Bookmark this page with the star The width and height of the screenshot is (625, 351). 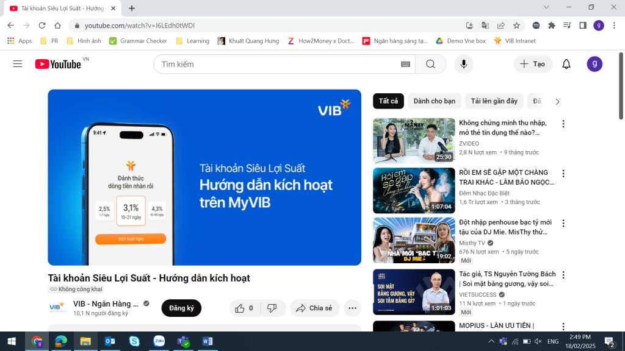click(516, 26)
